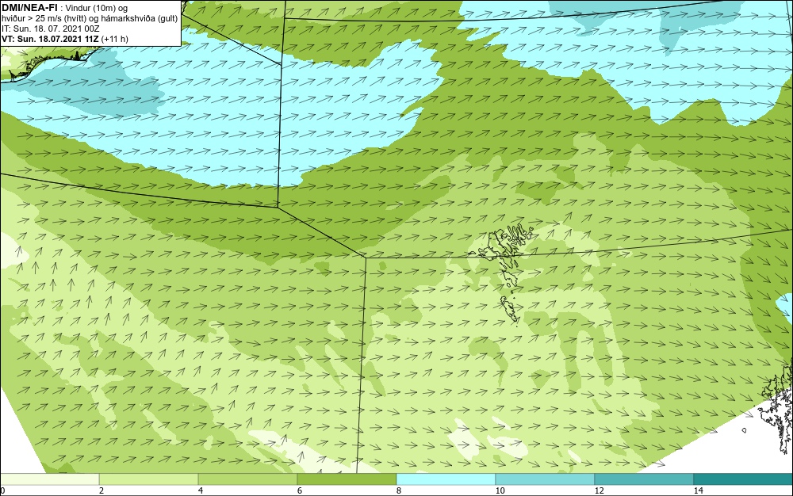Viewport: 793px width, 496px height.
Task: Click the 8–10 m/s light cyan legend segment
Action: (446, 479)
